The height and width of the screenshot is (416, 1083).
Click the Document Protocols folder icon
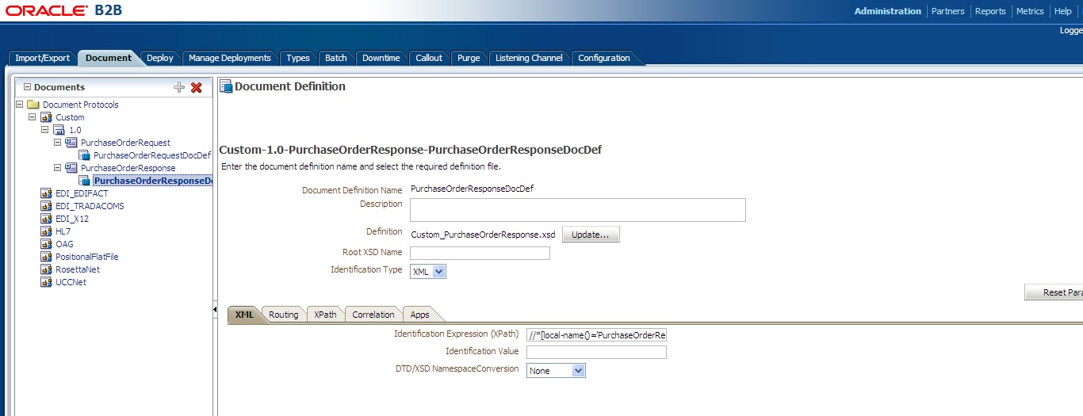click(x=33, y=105)
